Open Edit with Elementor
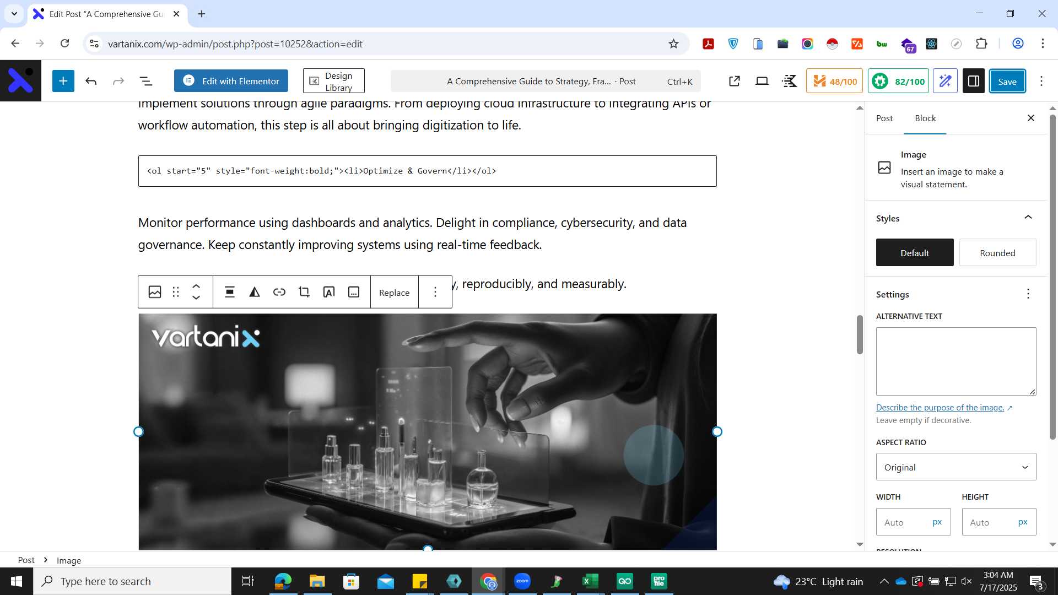Screen dimensions: 1058x595 231,81
